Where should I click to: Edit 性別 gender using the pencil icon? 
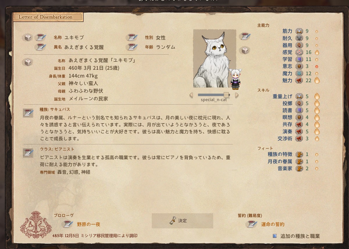[132, 37]
